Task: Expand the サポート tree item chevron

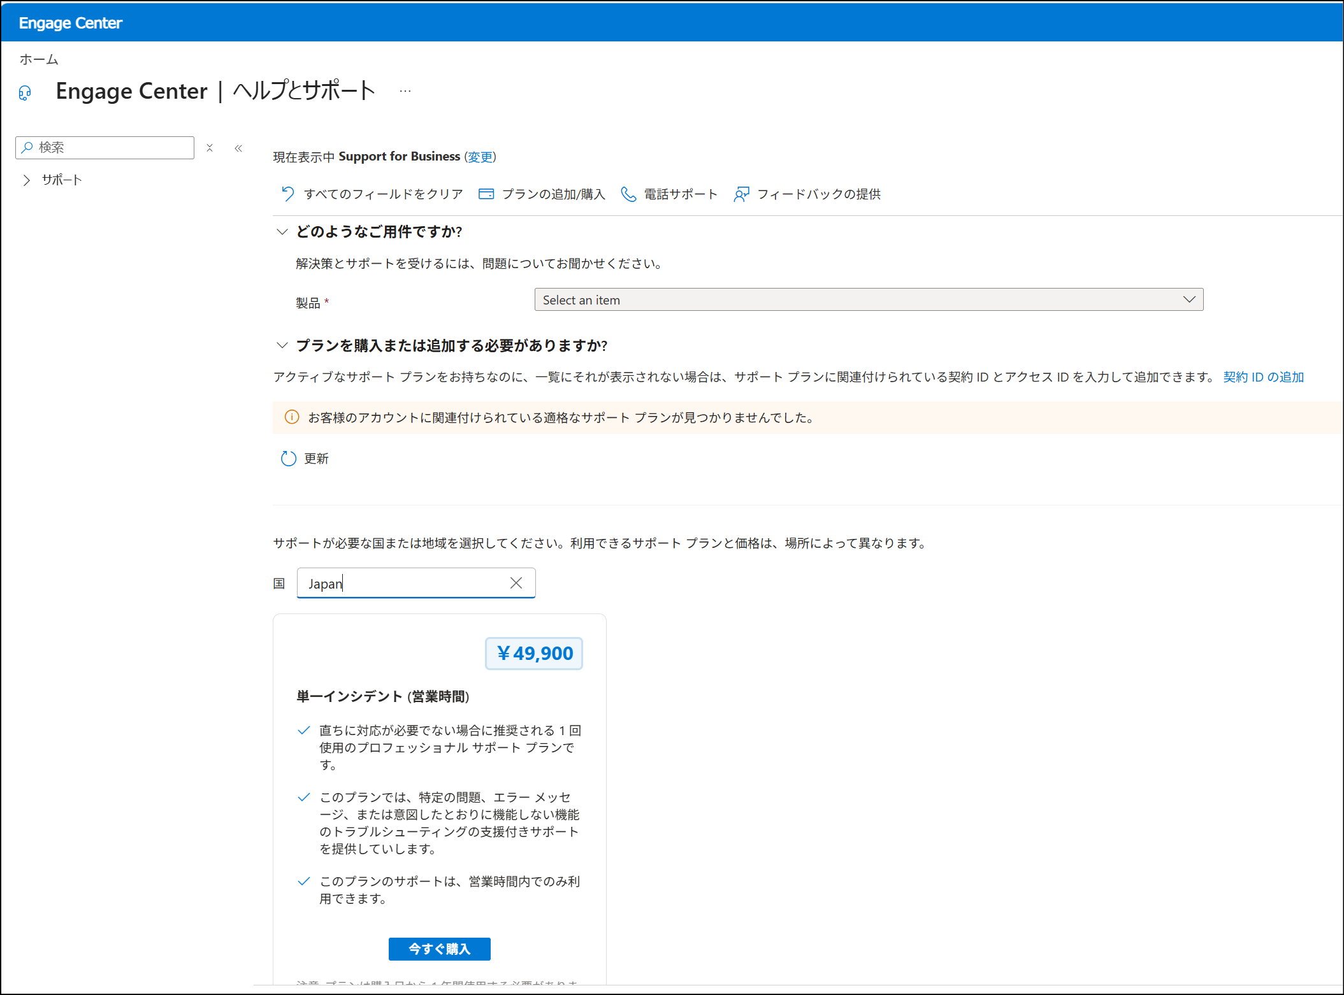Action: (x=26, y=180)
